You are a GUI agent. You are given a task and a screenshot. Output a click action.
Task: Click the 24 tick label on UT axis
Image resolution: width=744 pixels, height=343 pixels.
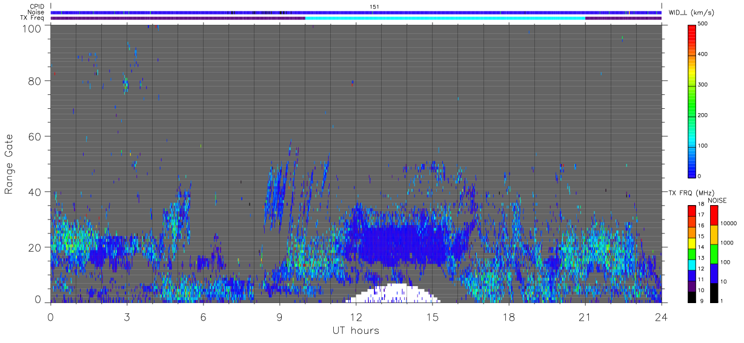pyautogui.click(x=662, y=316)
